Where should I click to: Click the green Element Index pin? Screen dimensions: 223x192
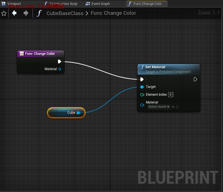pyautogui.click(x=142, y=95)
